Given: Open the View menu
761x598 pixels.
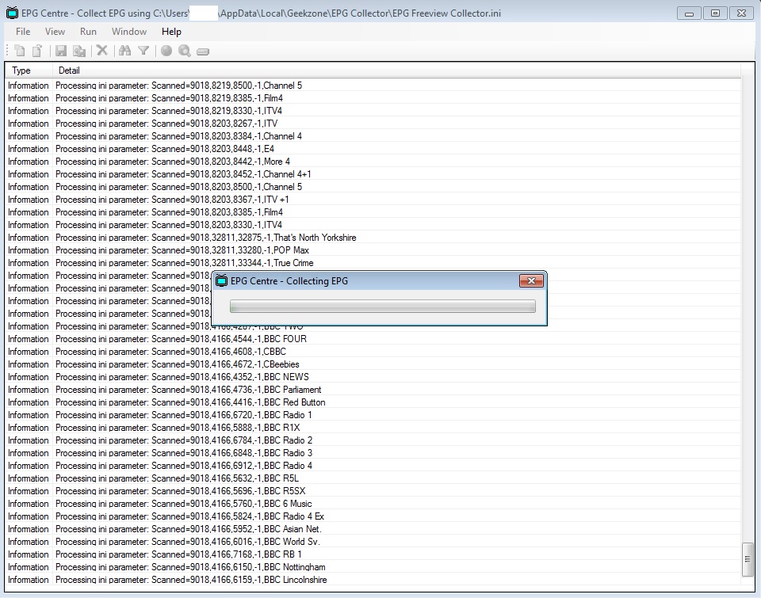Looking at the screenshot, I should [55, 32].
